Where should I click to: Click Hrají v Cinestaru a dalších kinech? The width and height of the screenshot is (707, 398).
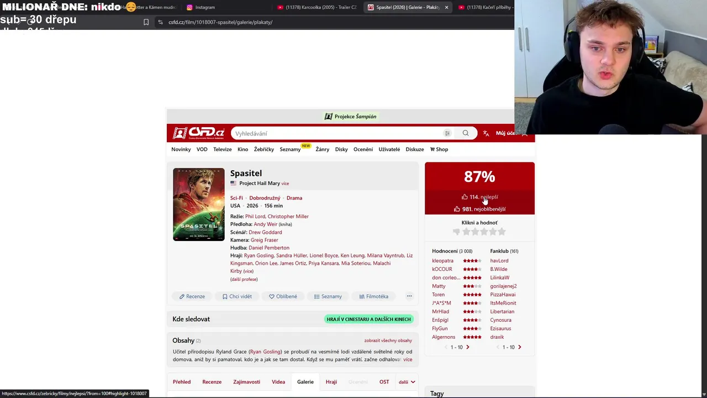coord(369,319)
